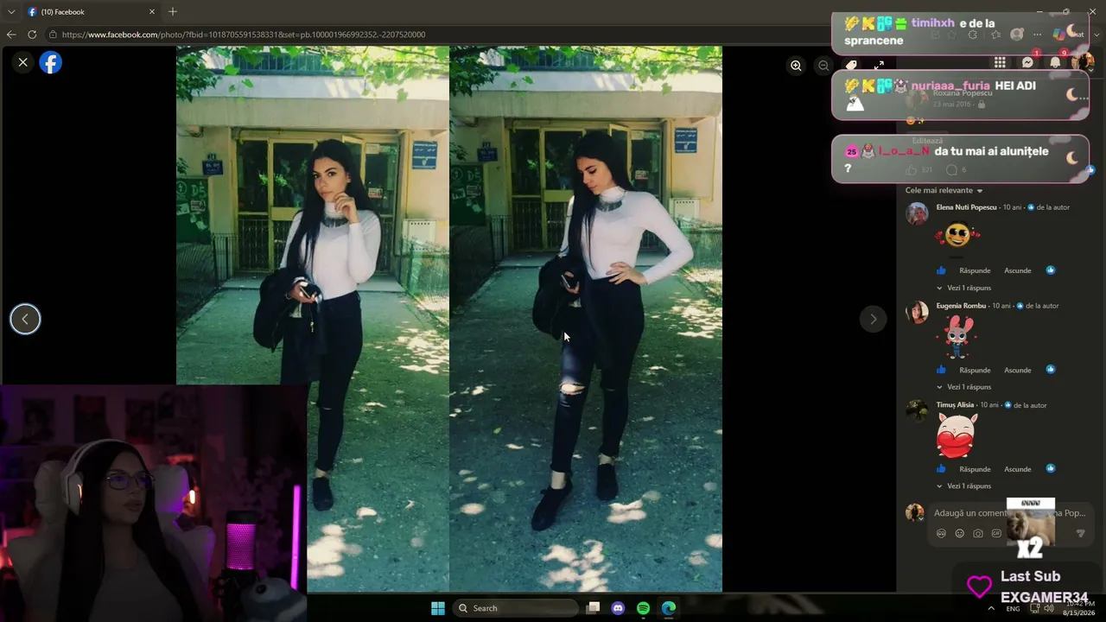Like Elena Nuti Popescu's comment
Screen dimensions: 1106x622
(942, 270)
